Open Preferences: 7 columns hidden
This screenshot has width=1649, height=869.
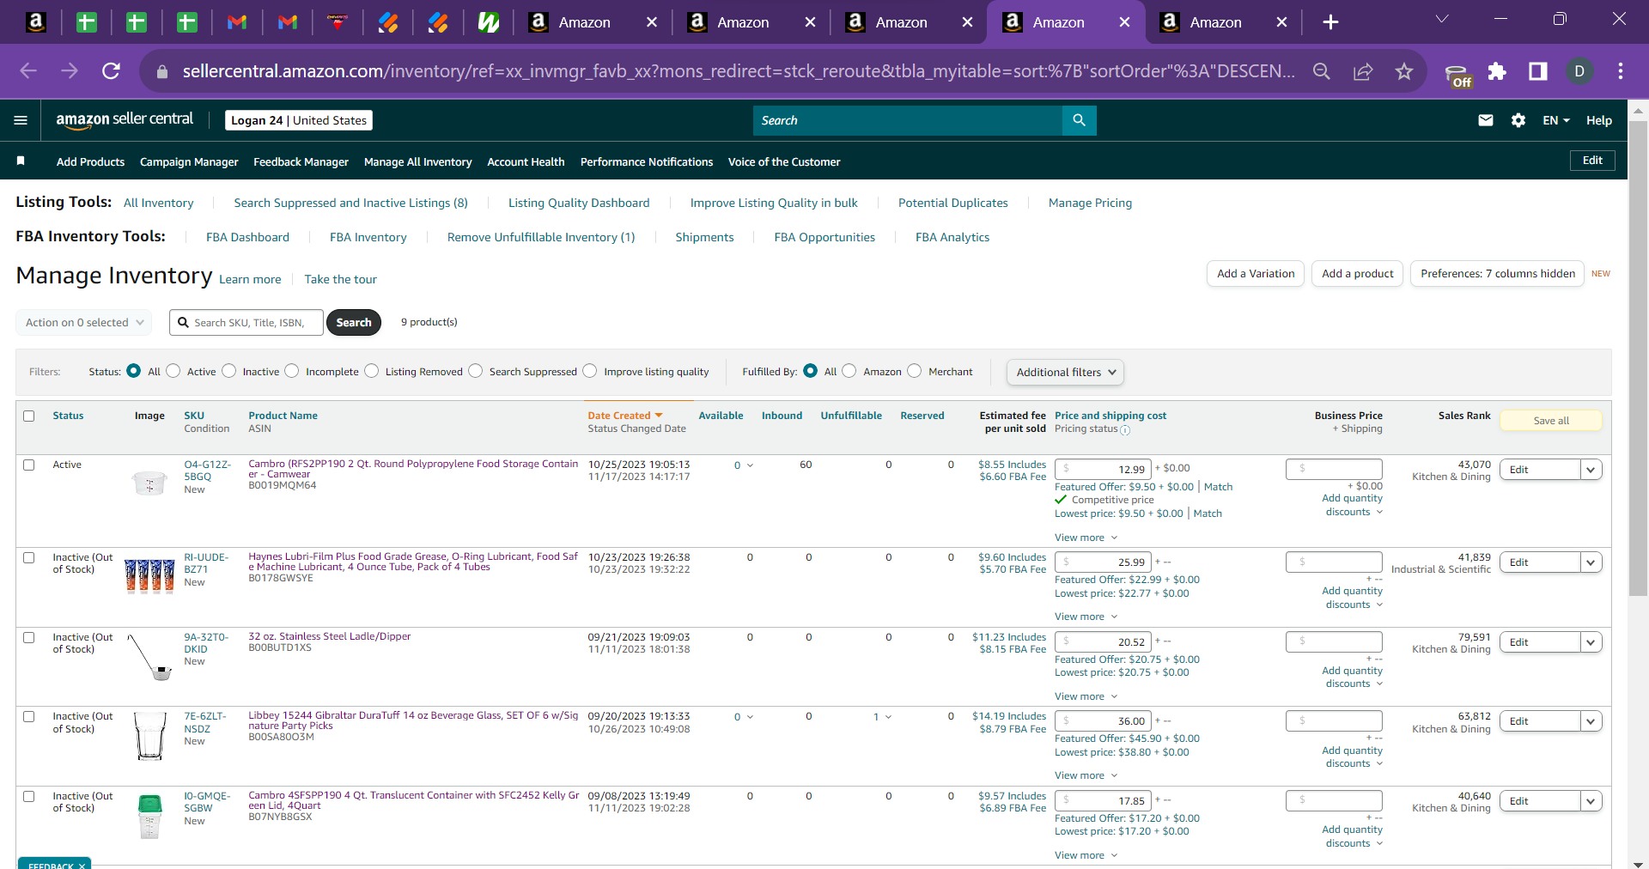[x=1497, y=274]
